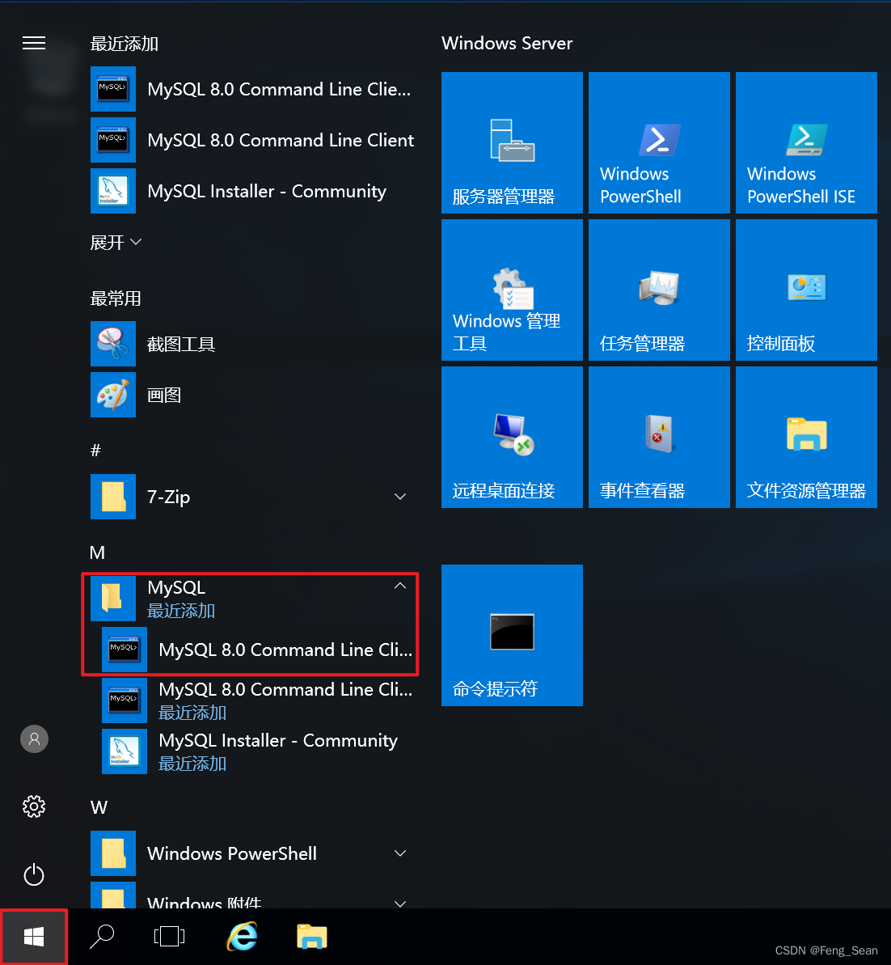Click the Power button icon
Image resolution: width=891 pixels, height=965 pixels.
[34, 874]
